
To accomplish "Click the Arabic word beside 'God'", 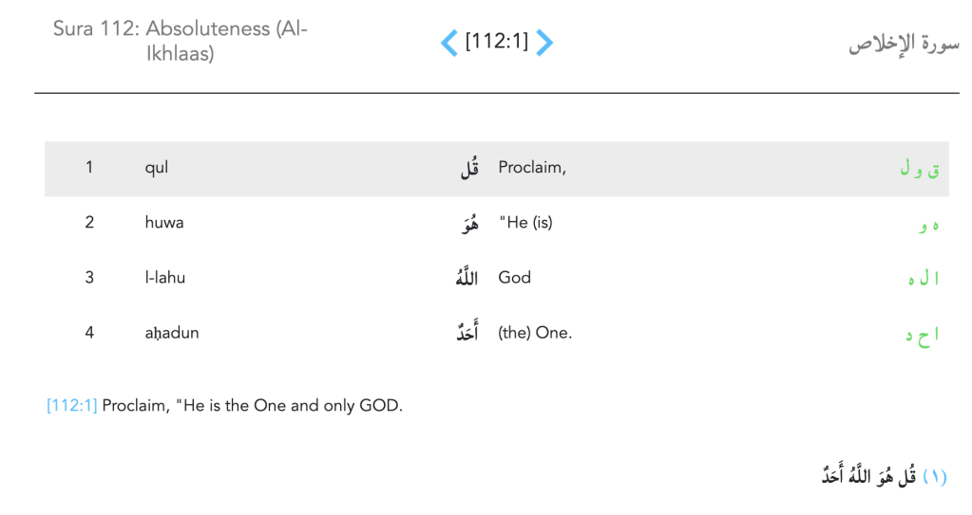I will click(x=467, y=279).
